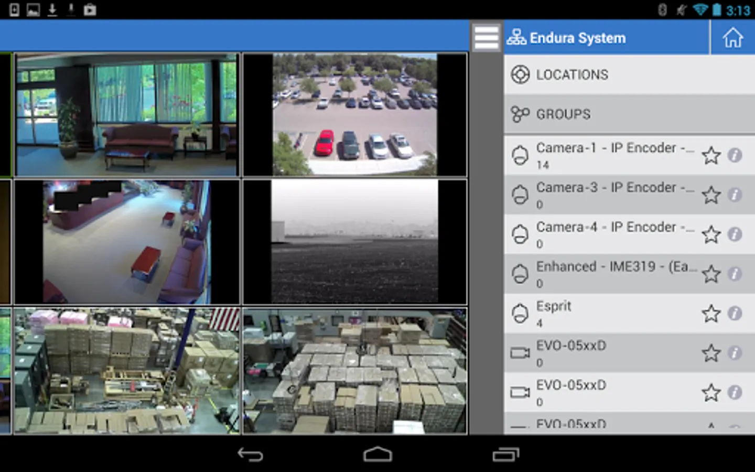The width and height of the screenshot is (755, 472).
Task: Show info for Enhanced IME319 camera
Action: pos(735,274)
